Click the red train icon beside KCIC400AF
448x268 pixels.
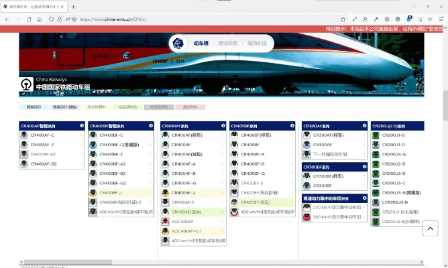165,221
